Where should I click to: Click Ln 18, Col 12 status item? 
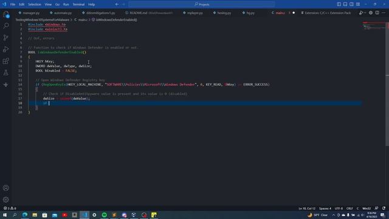click(x=307, y=208)
